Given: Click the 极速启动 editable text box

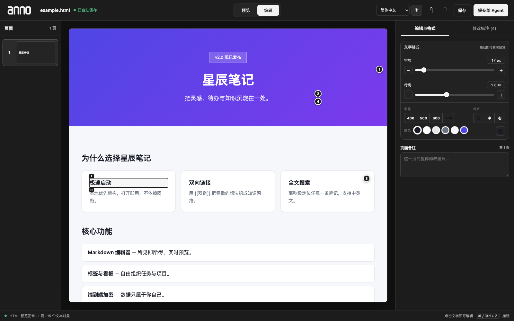Looking at the screenshot, I should coord(128,183).
